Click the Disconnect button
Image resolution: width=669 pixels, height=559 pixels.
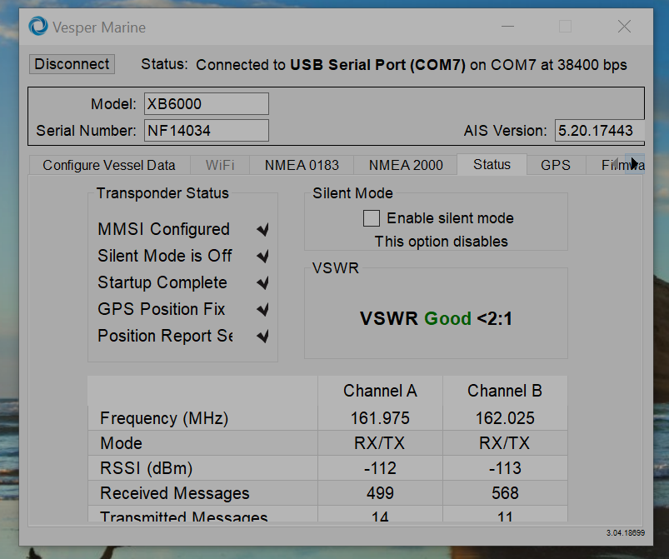pos(72,64)
